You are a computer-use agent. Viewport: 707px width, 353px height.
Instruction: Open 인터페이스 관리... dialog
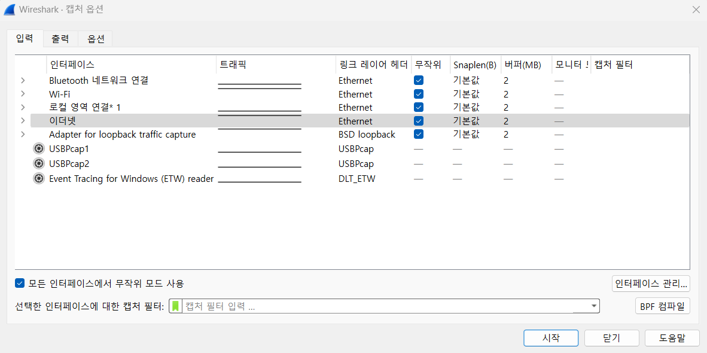coord(651,284)
